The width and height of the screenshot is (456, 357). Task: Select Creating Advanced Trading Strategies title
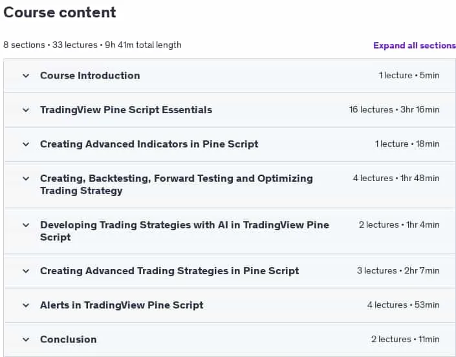click(169, 271)
